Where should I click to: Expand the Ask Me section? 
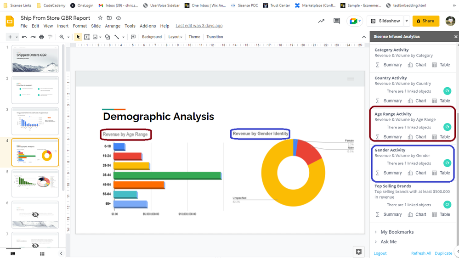click(388, 241)
